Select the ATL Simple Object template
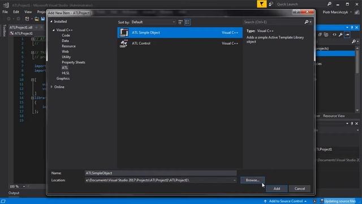Screen dimensions: 362x204 180,33
